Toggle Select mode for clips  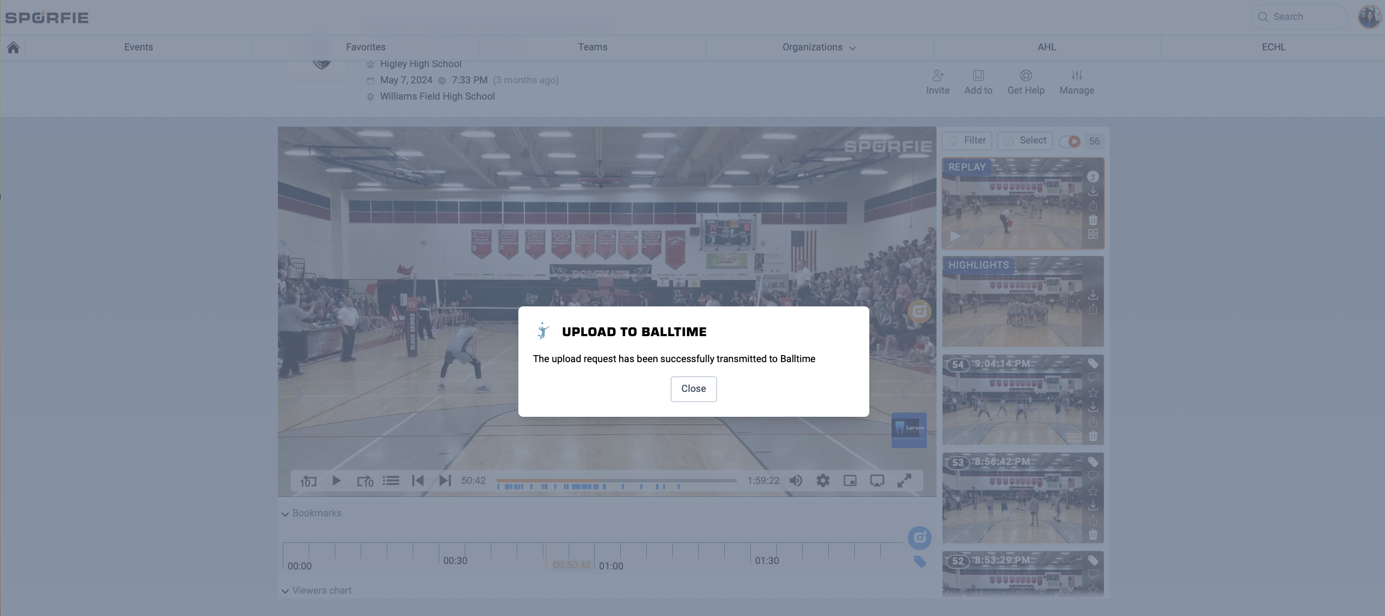click(1025, 141)
